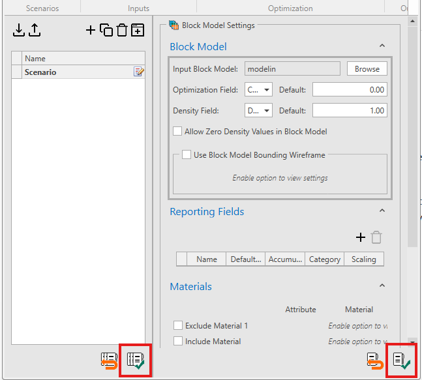Image resolution: width=422 pixels, height=380 pixels.
Task: Collapse the Block Model section
Action: click(x=382, y=46)
